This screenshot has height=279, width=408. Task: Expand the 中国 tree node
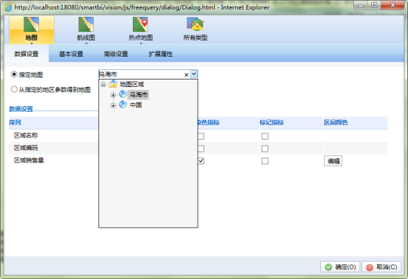pos(113,105)
